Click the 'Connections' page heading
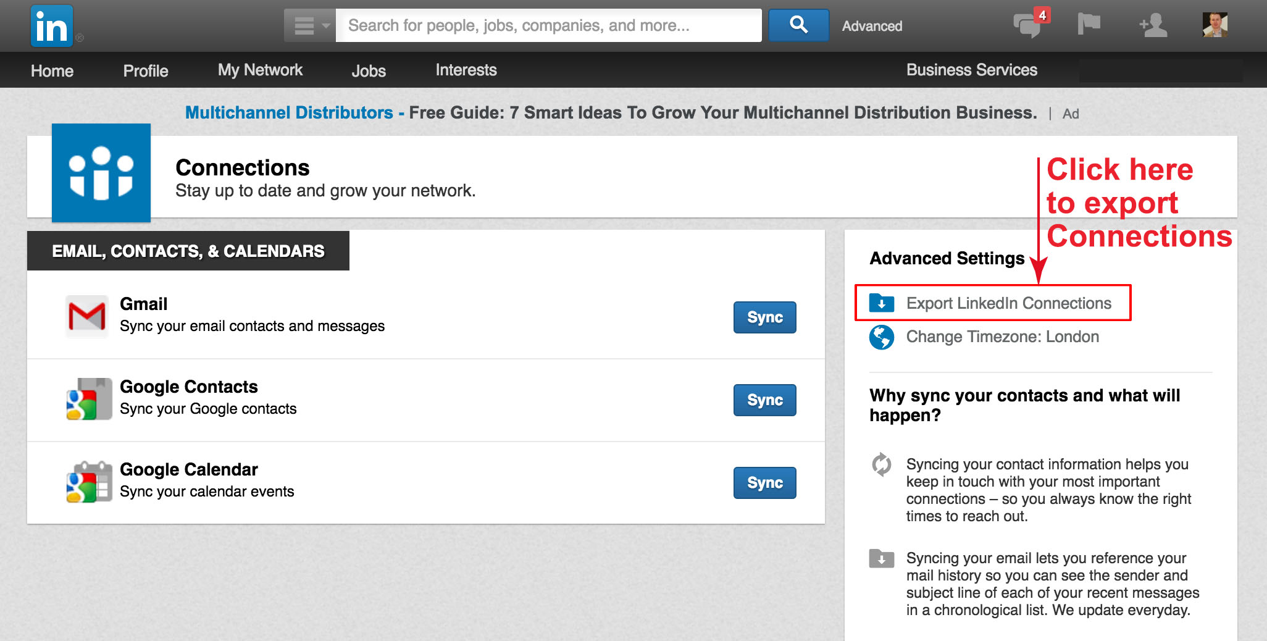 tap(242, 168)
